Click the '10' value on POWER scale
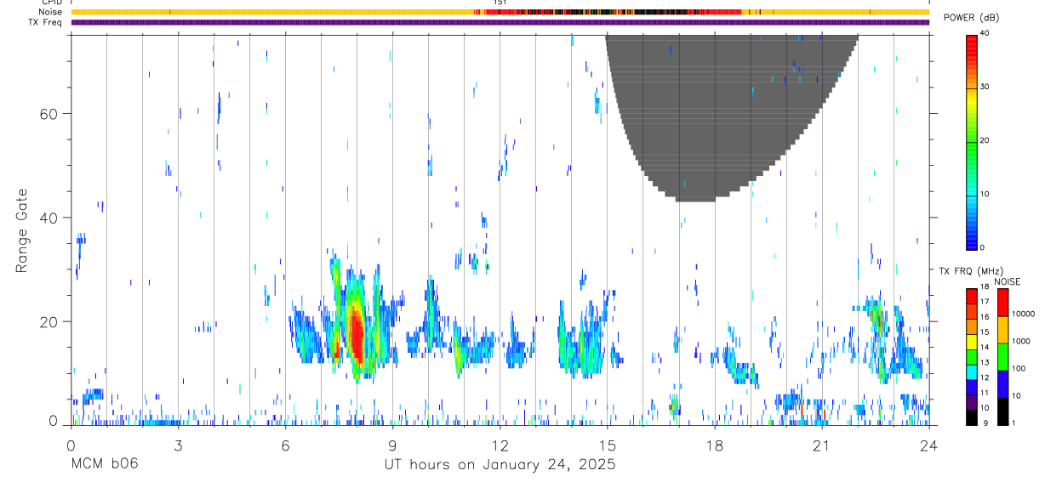 tap(986, 194)
